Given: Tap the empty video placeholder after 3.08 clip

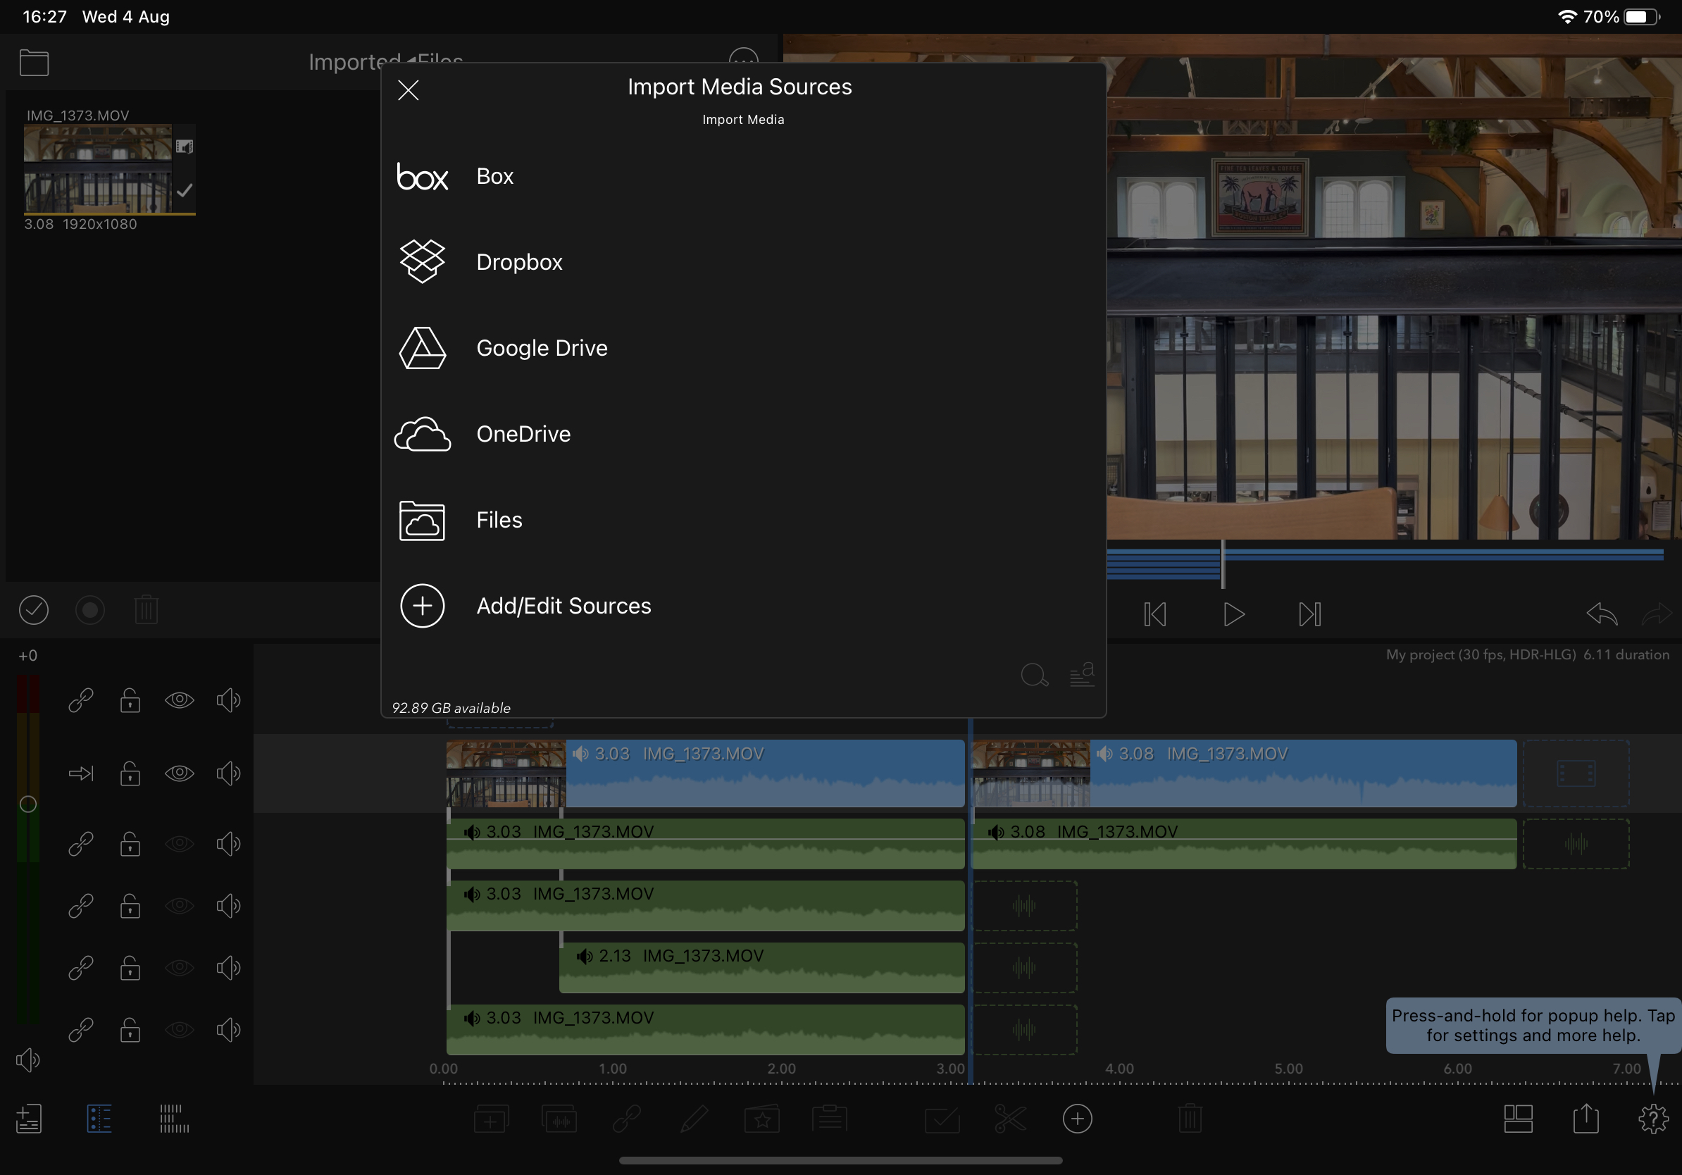Looking at the screenshot, I should click(1576, 773).
